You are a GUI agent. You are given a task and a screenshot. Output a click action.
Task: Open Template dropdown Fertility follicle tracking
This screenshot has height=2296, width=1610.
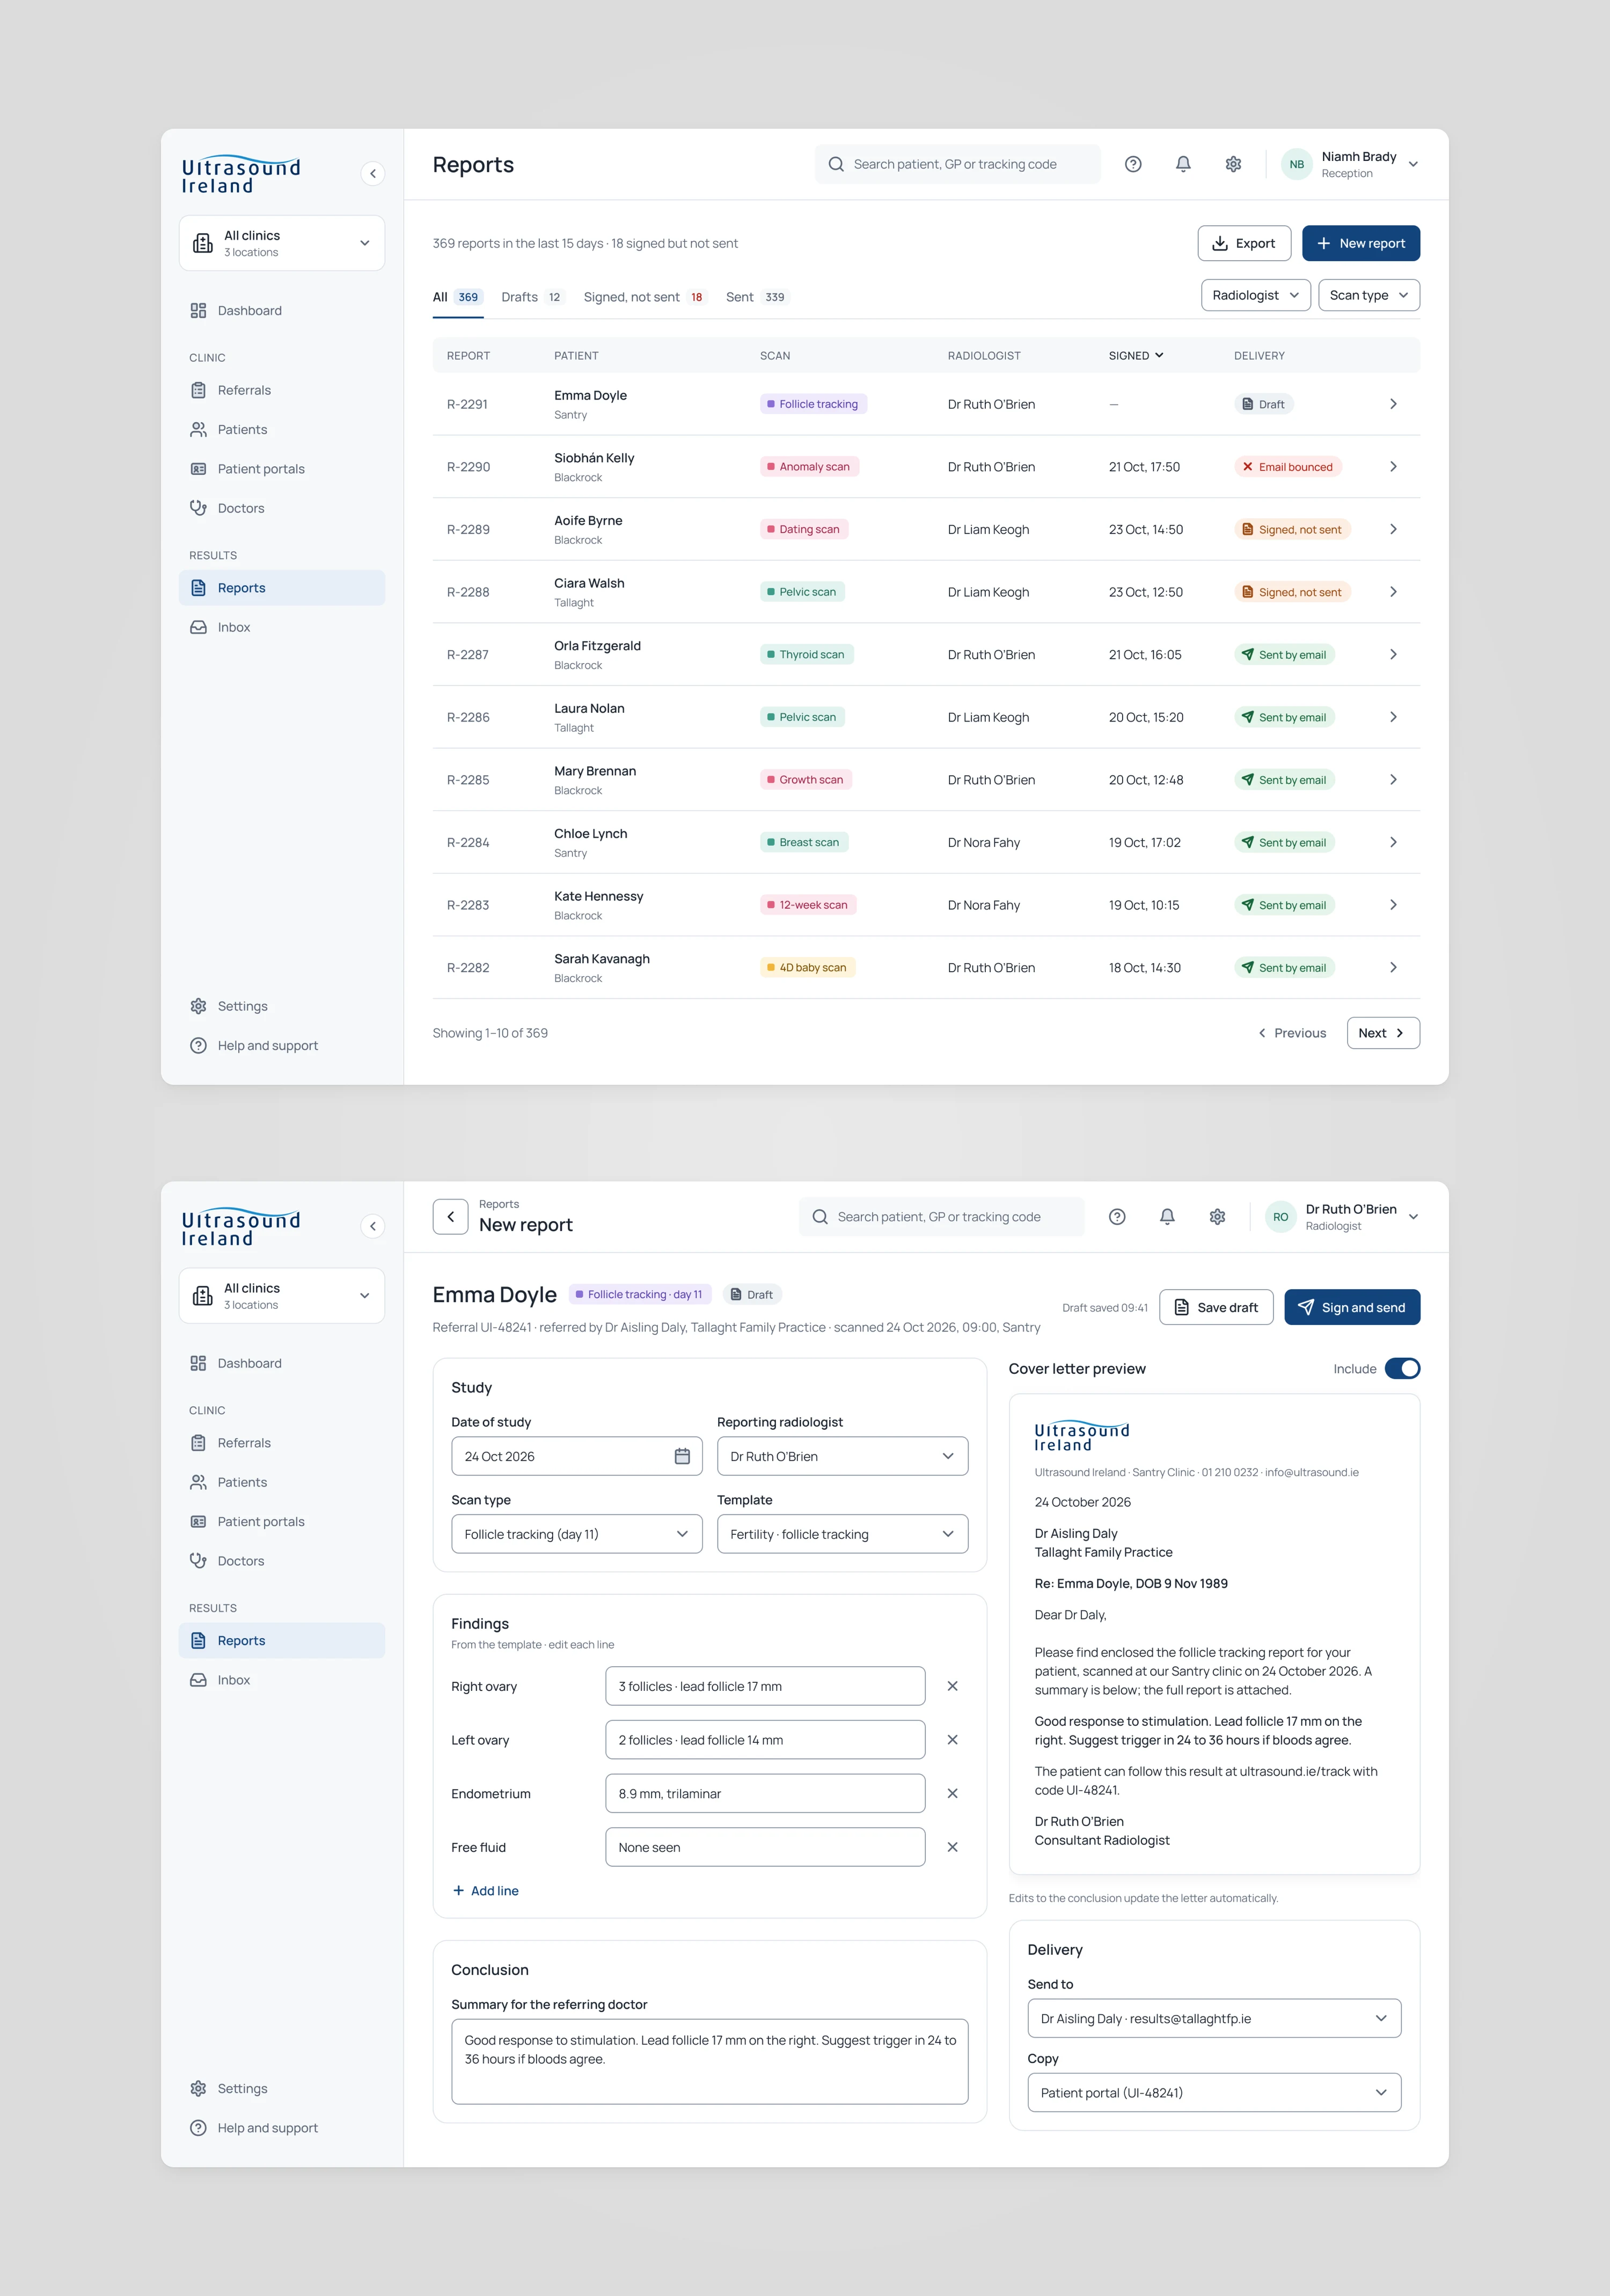pos(843,1534)
